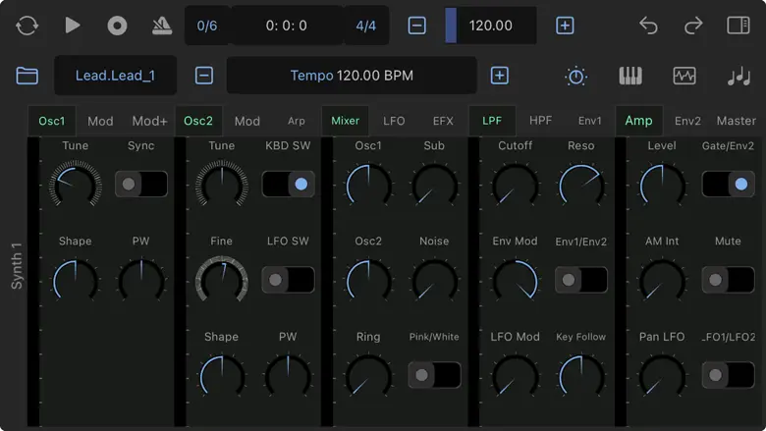Select the Amp tab
The width and height of the screenshot is (766, 431).
click(639, 121)
